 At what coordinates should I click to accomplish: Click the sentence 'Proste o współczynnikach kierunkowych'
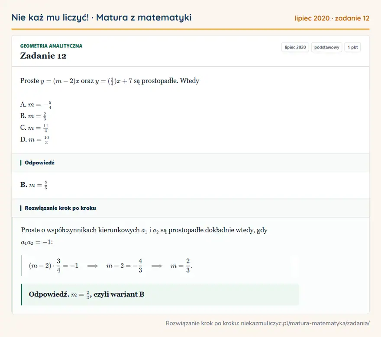(x=144, y=230)
